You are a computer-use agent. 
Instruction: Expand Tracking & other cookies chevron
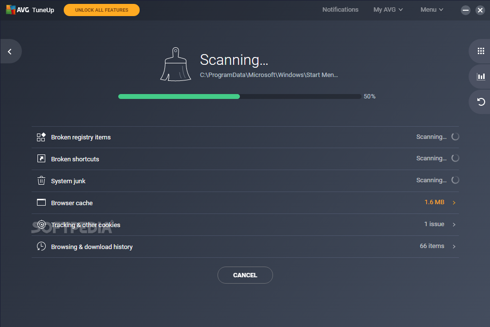coord(454,225)
